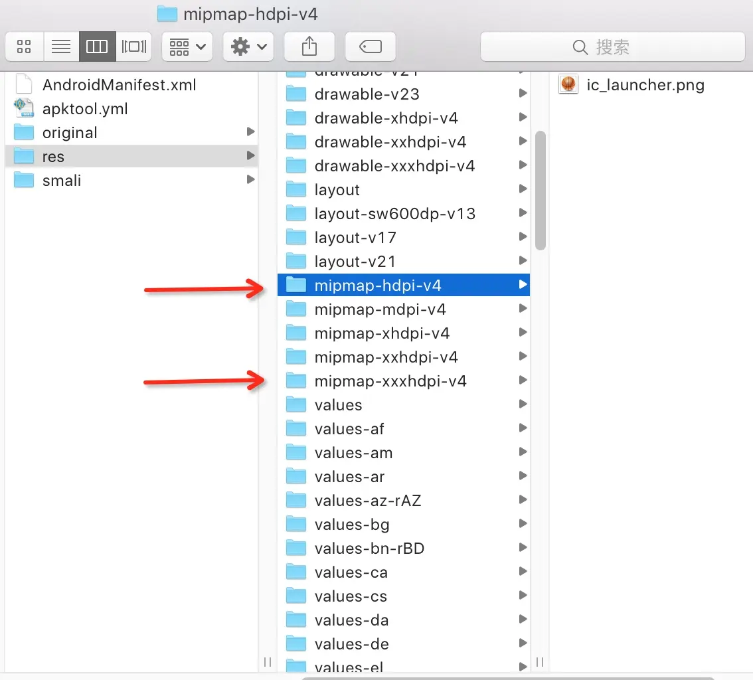The width and height of the screenshot is (753, 680).
Task: Open the values-ca folder
Action: point(404,572)
